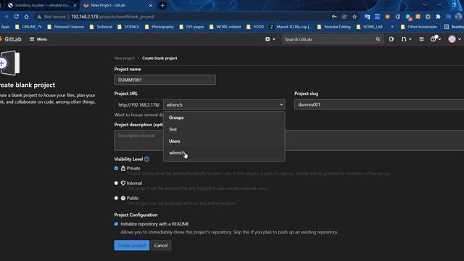Open the Extensions puzzle piece icon

click(x=438, y=17)
